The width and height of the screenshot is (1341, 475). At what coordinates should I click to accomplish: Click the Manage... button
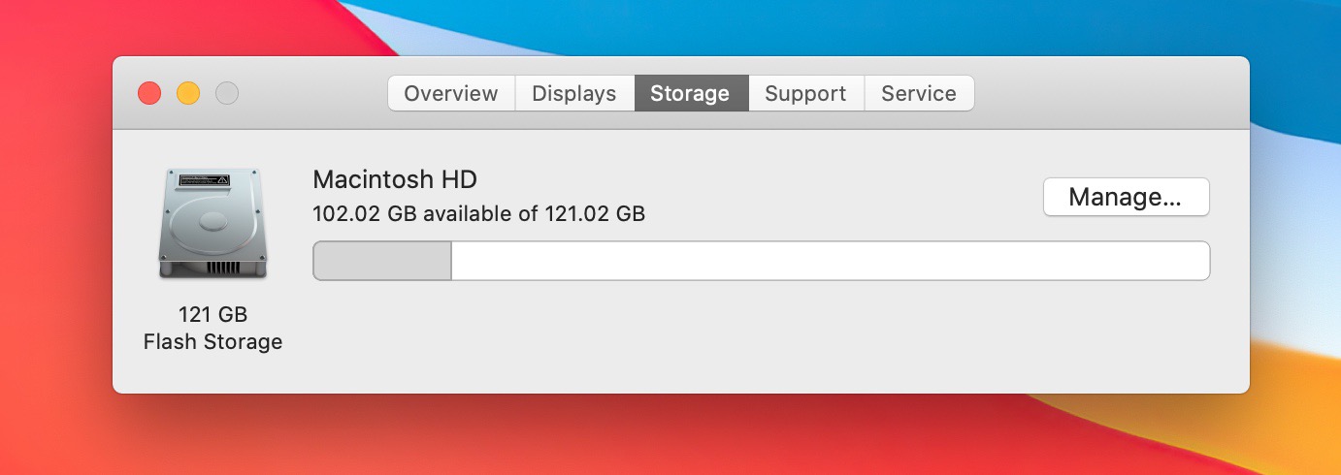tap(1126, 197)
